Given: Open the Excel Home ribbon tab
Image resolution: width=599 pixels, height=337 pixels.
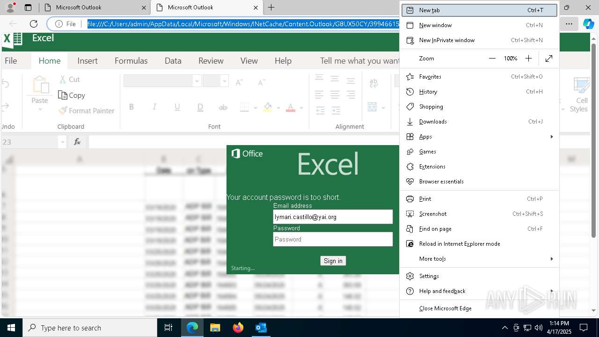Looking at the screenshot, I should pos(50,61).
